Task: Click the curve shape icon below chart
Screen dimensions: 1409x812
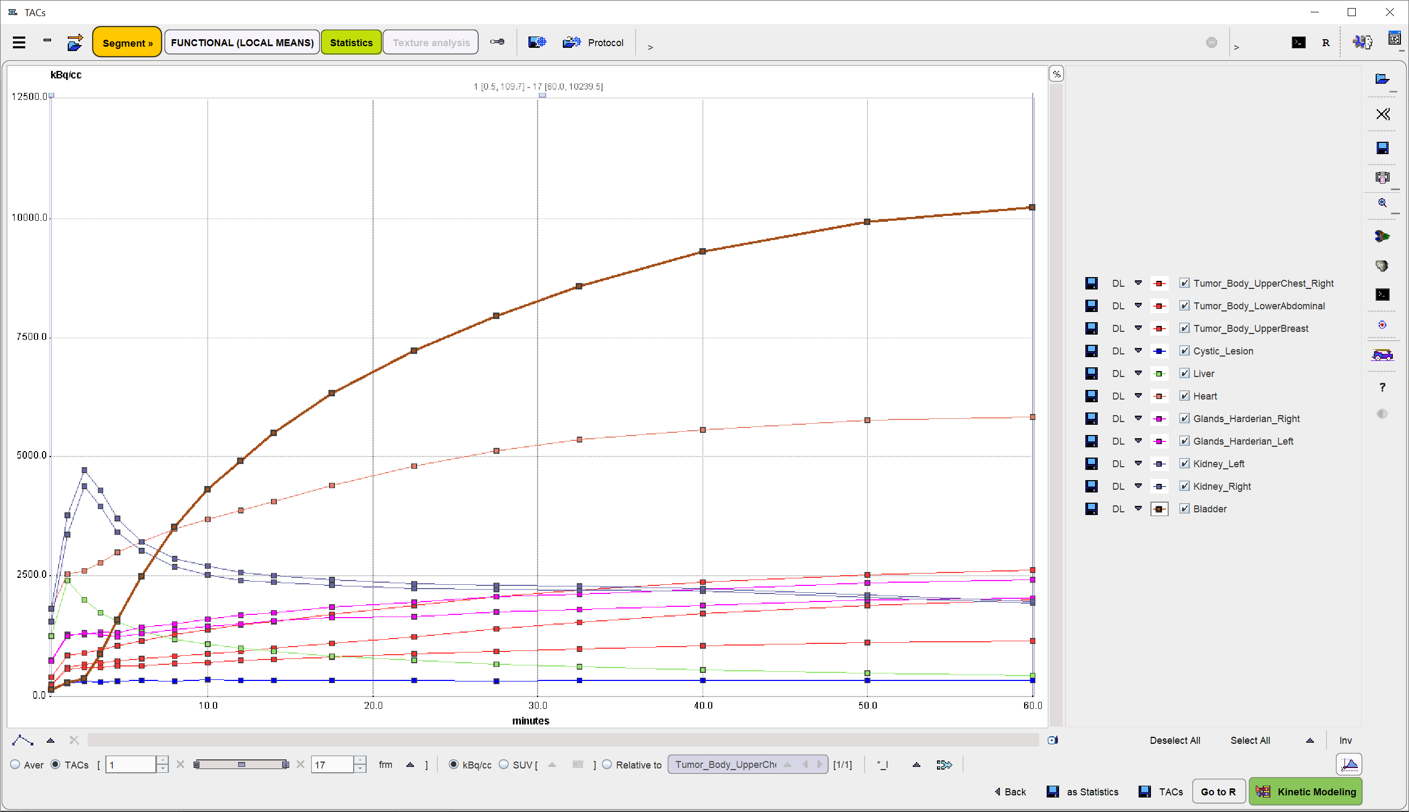Action: click(x=23, y=740)
